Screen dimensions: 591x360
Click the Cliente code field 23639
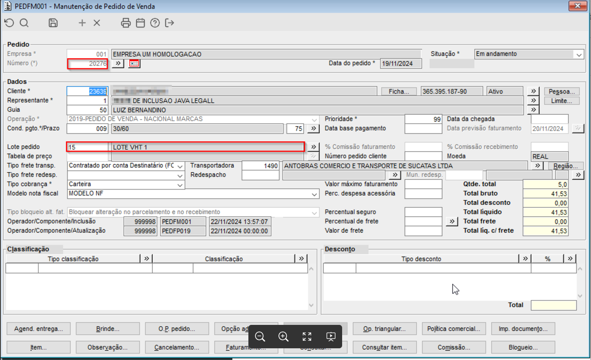[88, 91]
